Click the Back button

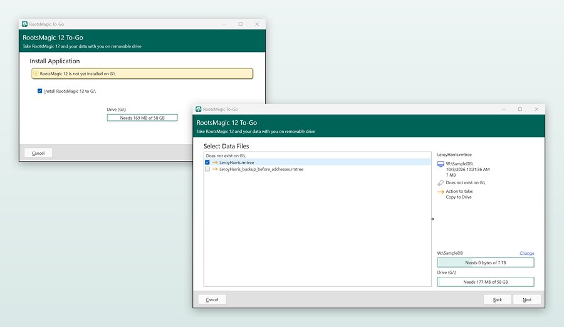coord(498,299)
